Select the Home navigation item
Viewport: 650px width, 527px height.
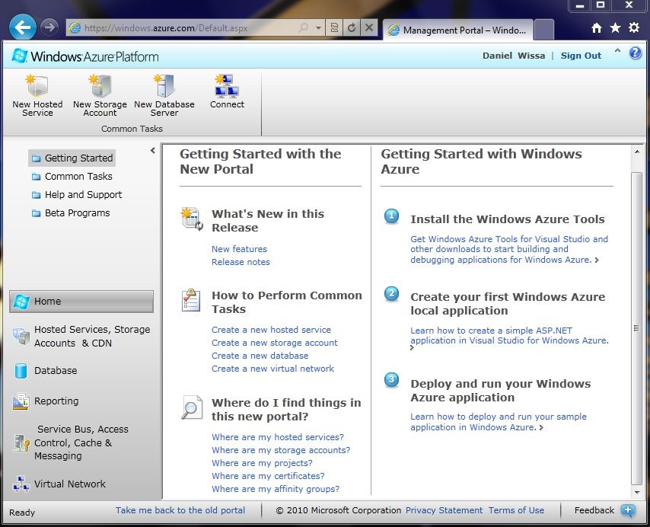click(x=81, y=302)
